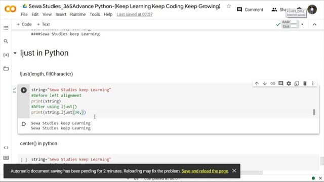Image resolution: width=324 pixels, height=182 pixels.
Task: Open the Edit menu
Action: pos(35,15)
